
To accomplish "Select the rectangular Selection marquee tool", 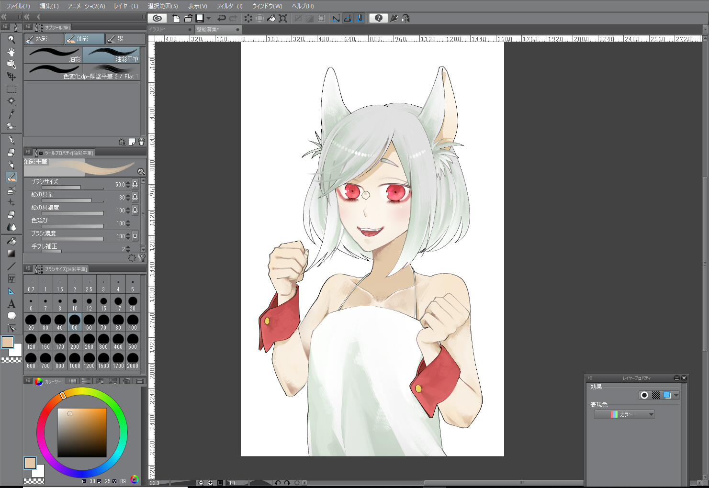I will point(11,89).
